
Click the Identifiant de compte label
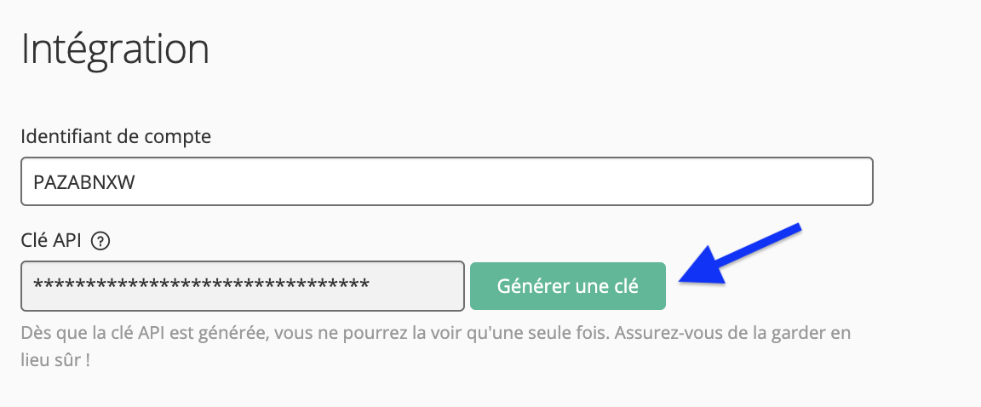coord(116,137)
